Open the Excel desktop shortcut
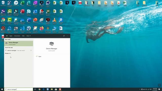The width and height of the screenshot is (162, 91). (x=22, y=3)
